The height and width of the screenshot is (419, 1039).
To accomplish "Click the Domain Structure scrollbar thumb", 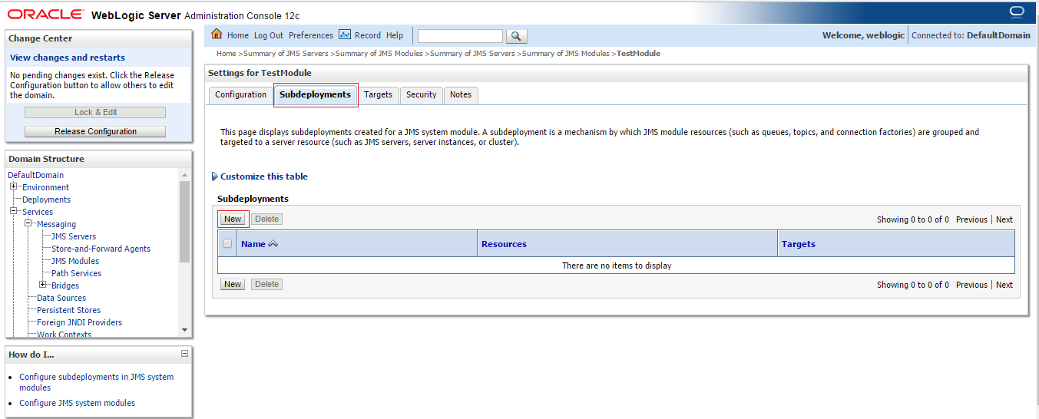I will 184,222.
